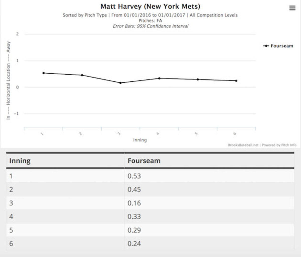Image resolution: width=301 pixels, height=257 pixels.
Task: Click the Inning x-axis title below the chart
Action: [x=140, y=140]
